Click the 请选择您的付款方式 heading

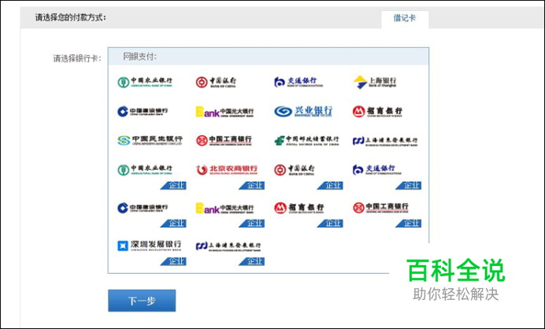point(71,17)
